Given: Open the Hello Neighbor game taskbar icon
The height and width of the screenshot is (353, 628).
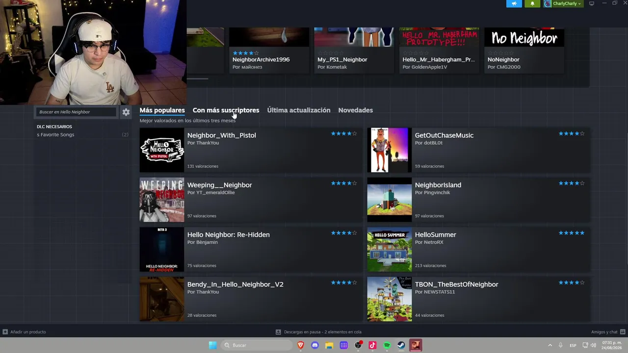Looking at the screenshot, I should [416, 345].
